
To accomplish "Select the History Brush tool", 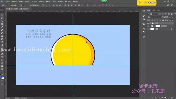I will coord(2,39).
